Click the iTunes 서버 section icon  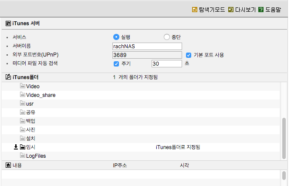(x=8, y=23)
